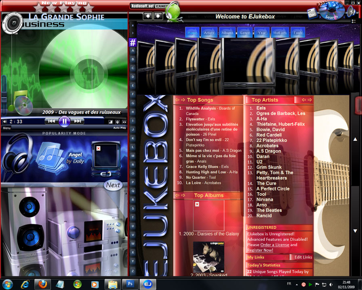Image resolution: width=362 pixels, height=290 pixels.
Task: Open song No Quarter by Tool
Action: tap(201, 178)
